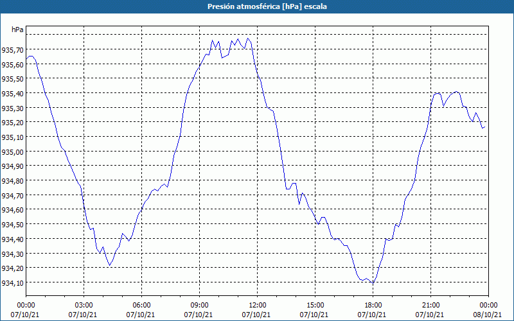Screen dimensions: 514x321
Task: Select the 935,10 y-axis value
Action: point(13,137)
